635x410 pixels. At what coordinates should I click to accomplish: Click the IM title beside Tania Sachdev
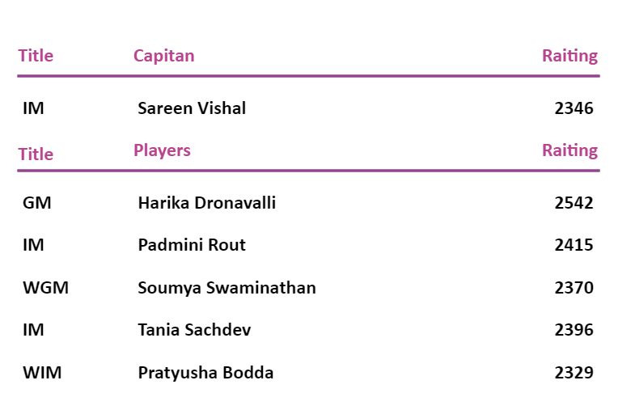[33, 330]
